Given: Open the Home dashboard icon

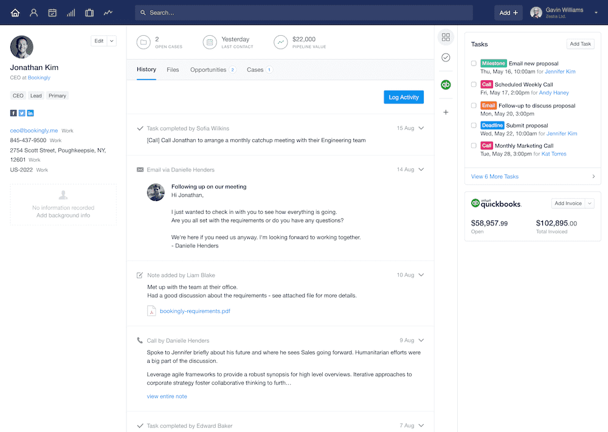Looking at the screenshot, I should (15, 13).
